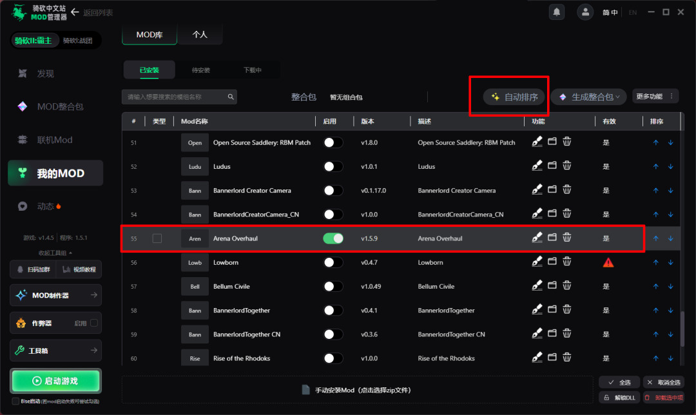Image resolution: width=696 pixels, height=415 pixels.
Task: Enable Rise of the Rhodoks toggle
Action: tap(333, 358)
